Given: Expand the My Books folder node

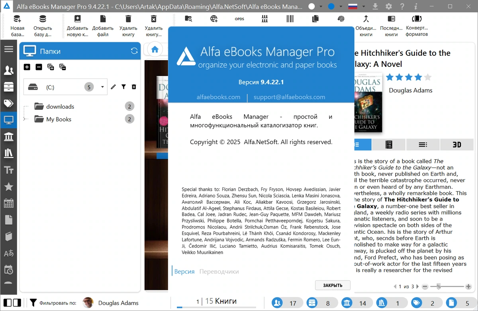Looking at the screenshot, I should click(x=24, y=119).
